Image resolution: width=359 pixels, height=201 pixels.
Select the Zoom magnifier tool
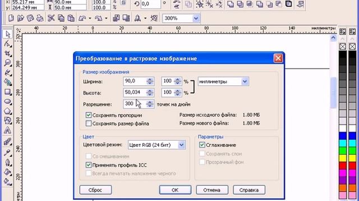pos(7,63)
